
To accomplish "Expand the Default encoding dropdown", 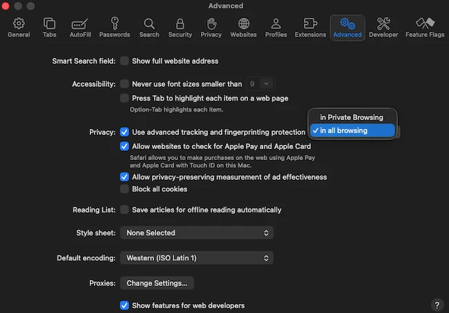I will (196, 258).
